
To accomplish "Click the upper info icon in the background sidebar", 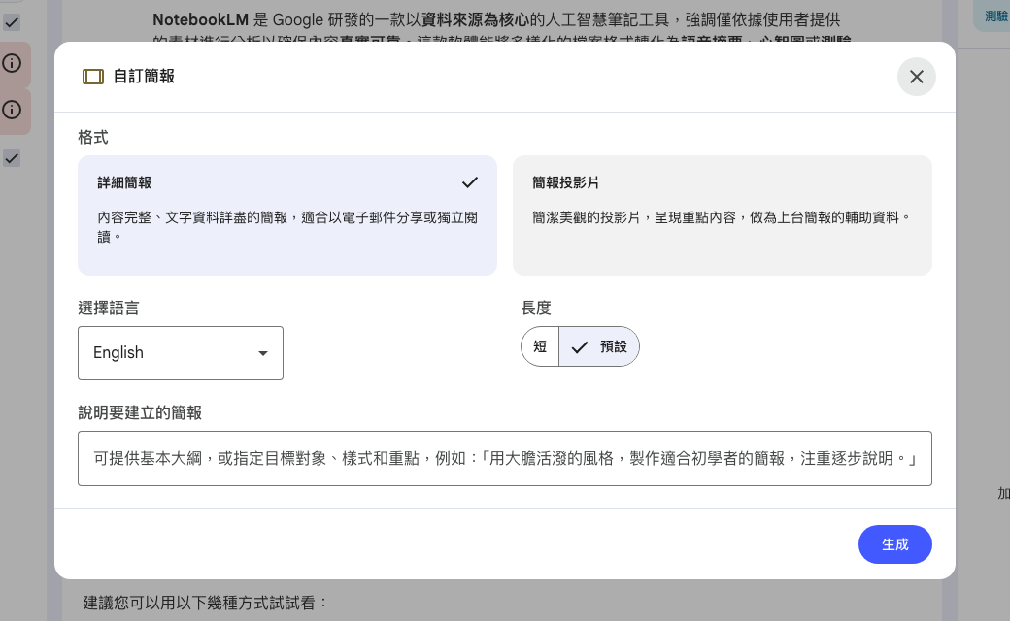I will click(12, 63).
